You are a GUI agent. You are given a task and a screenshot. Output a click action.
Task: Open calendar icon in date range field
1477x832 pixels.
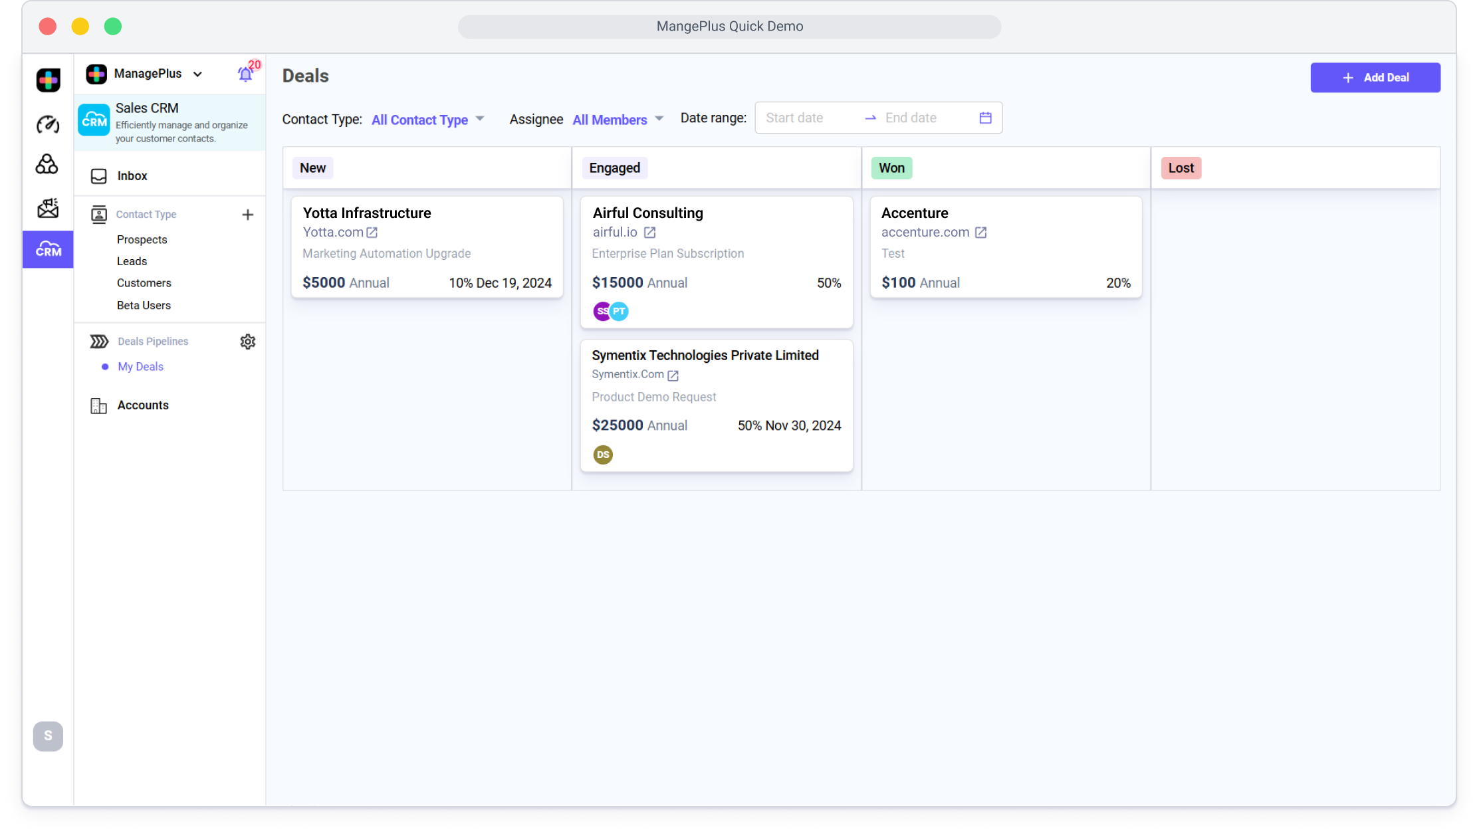coord(985,118)
